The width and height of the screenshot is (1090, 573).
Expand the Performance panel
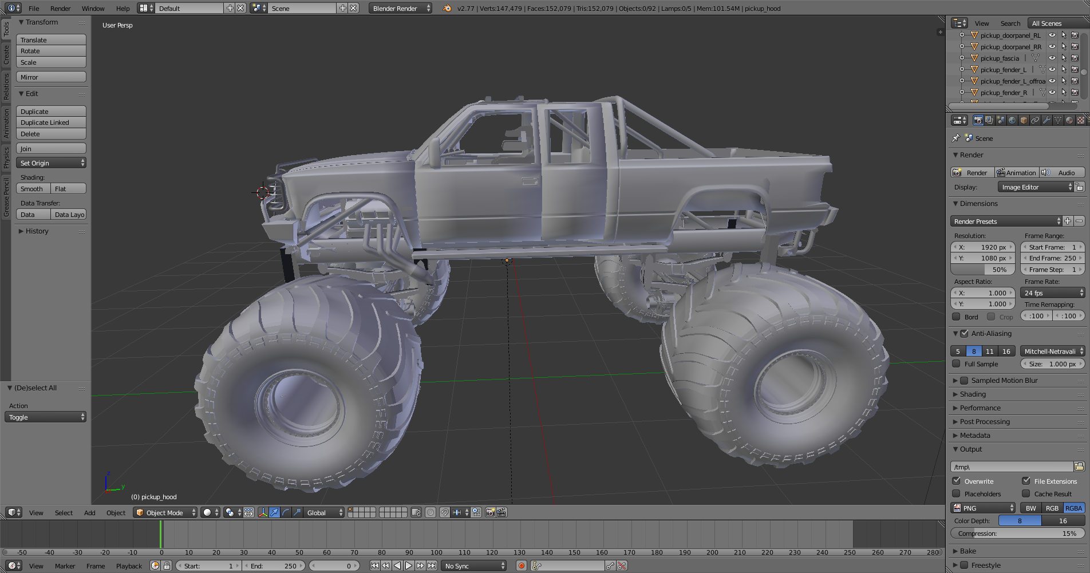tap(980, 408)
